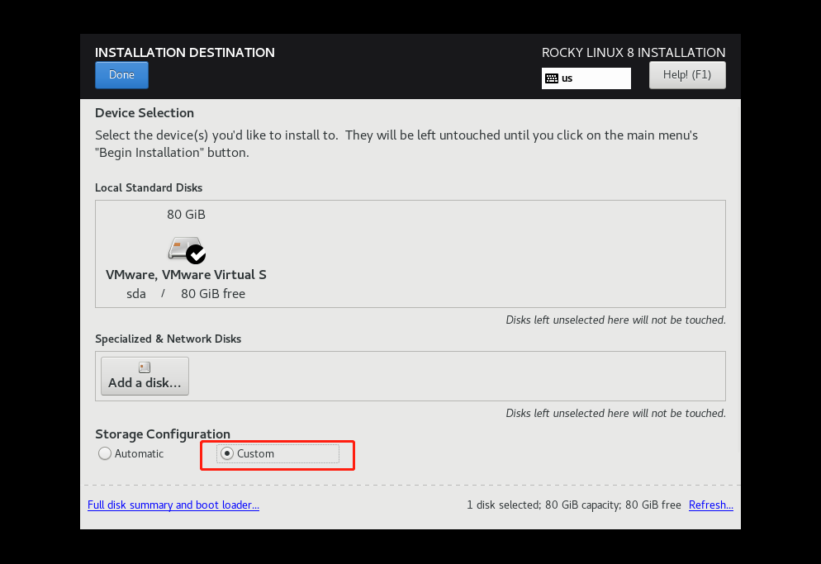The height and width of the screenshot is (564, 821).
Task: Click the Local Standard Disks heading
Action: coord(149,187)
